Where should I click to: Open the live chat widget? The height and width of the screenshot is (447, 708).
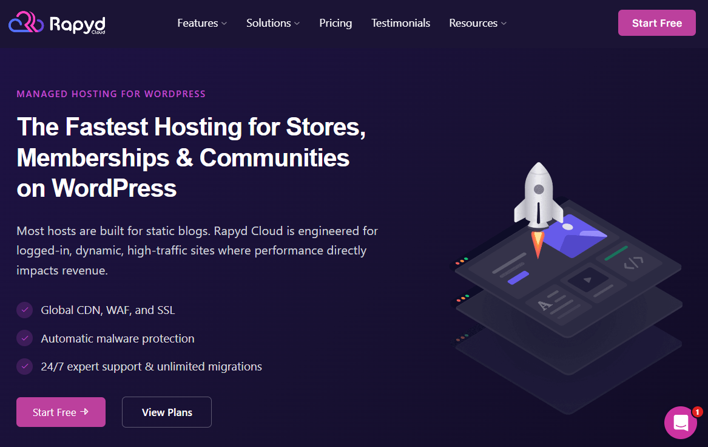point(680,422)
